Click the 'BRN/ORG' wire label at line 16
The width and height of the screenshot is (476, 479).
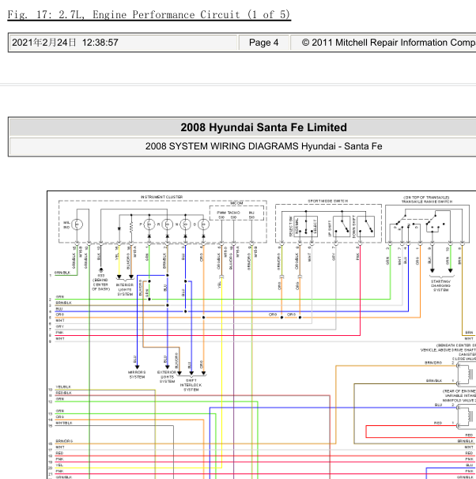(x=64, y=441)
